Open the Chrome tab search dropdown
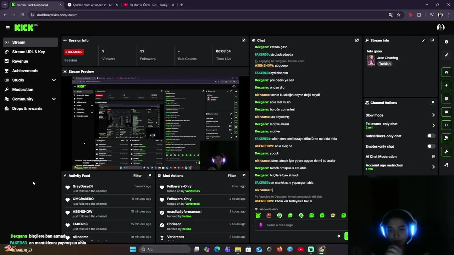The width and height of the screenshot is (454, 255). [4, 5]
